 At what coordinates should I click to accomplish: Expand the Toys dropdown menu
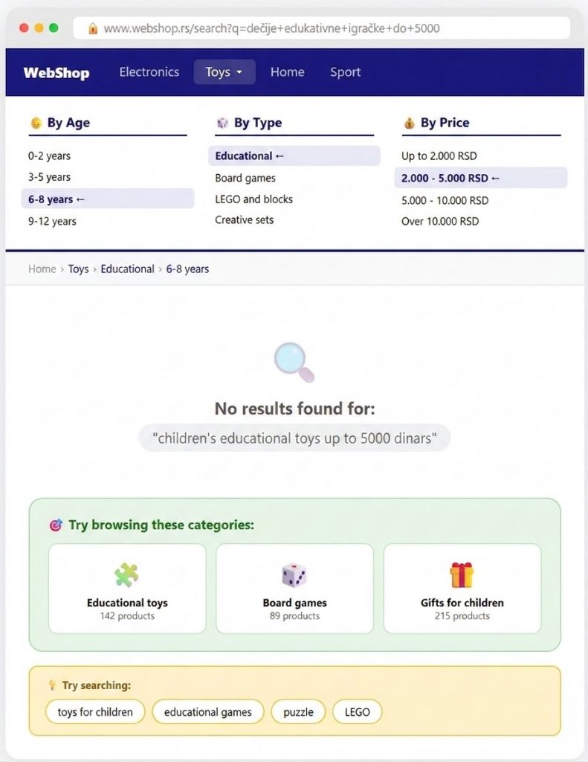pos(224,72)
